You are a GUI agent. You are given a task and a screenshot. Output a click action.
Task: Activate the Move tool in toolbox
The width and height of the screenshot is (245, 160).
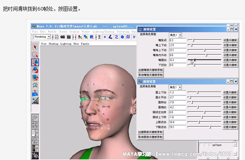35,62
